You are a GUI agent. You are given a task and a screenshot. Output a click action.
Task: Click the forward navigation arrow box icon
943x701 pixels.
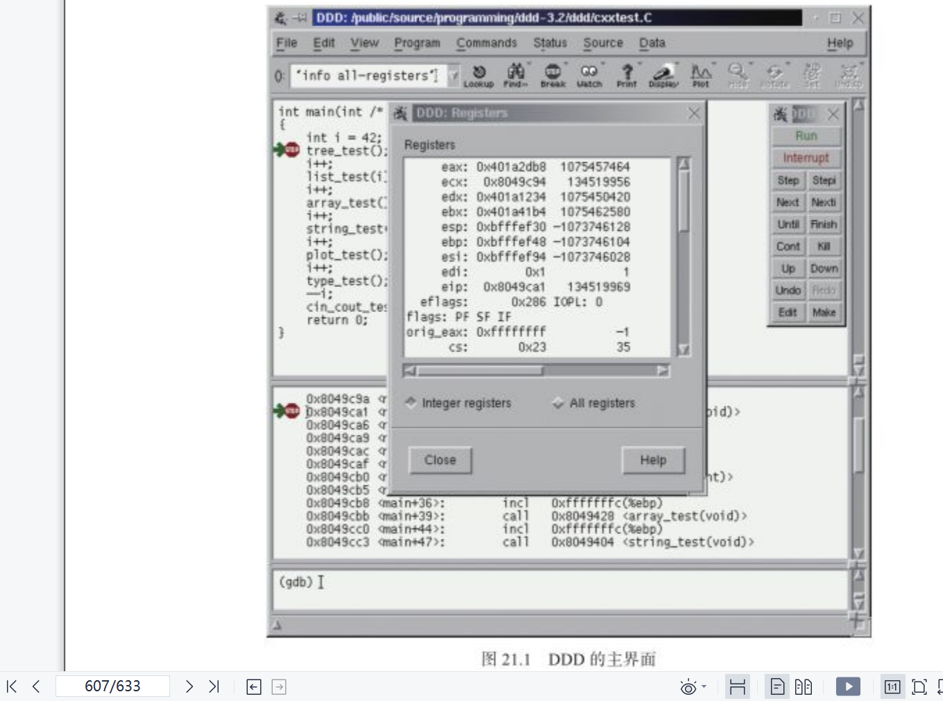[x=279, y=687]
